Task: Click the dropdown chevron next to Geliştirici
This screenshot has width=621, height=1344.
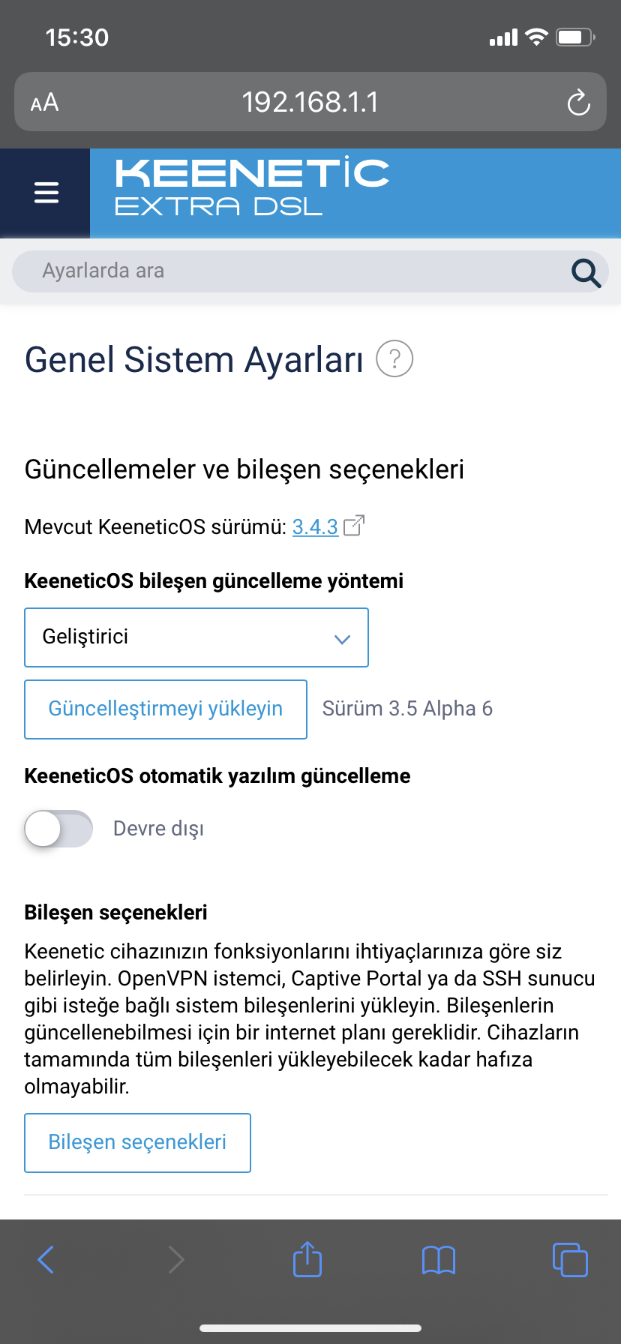Action: point(342,639)
